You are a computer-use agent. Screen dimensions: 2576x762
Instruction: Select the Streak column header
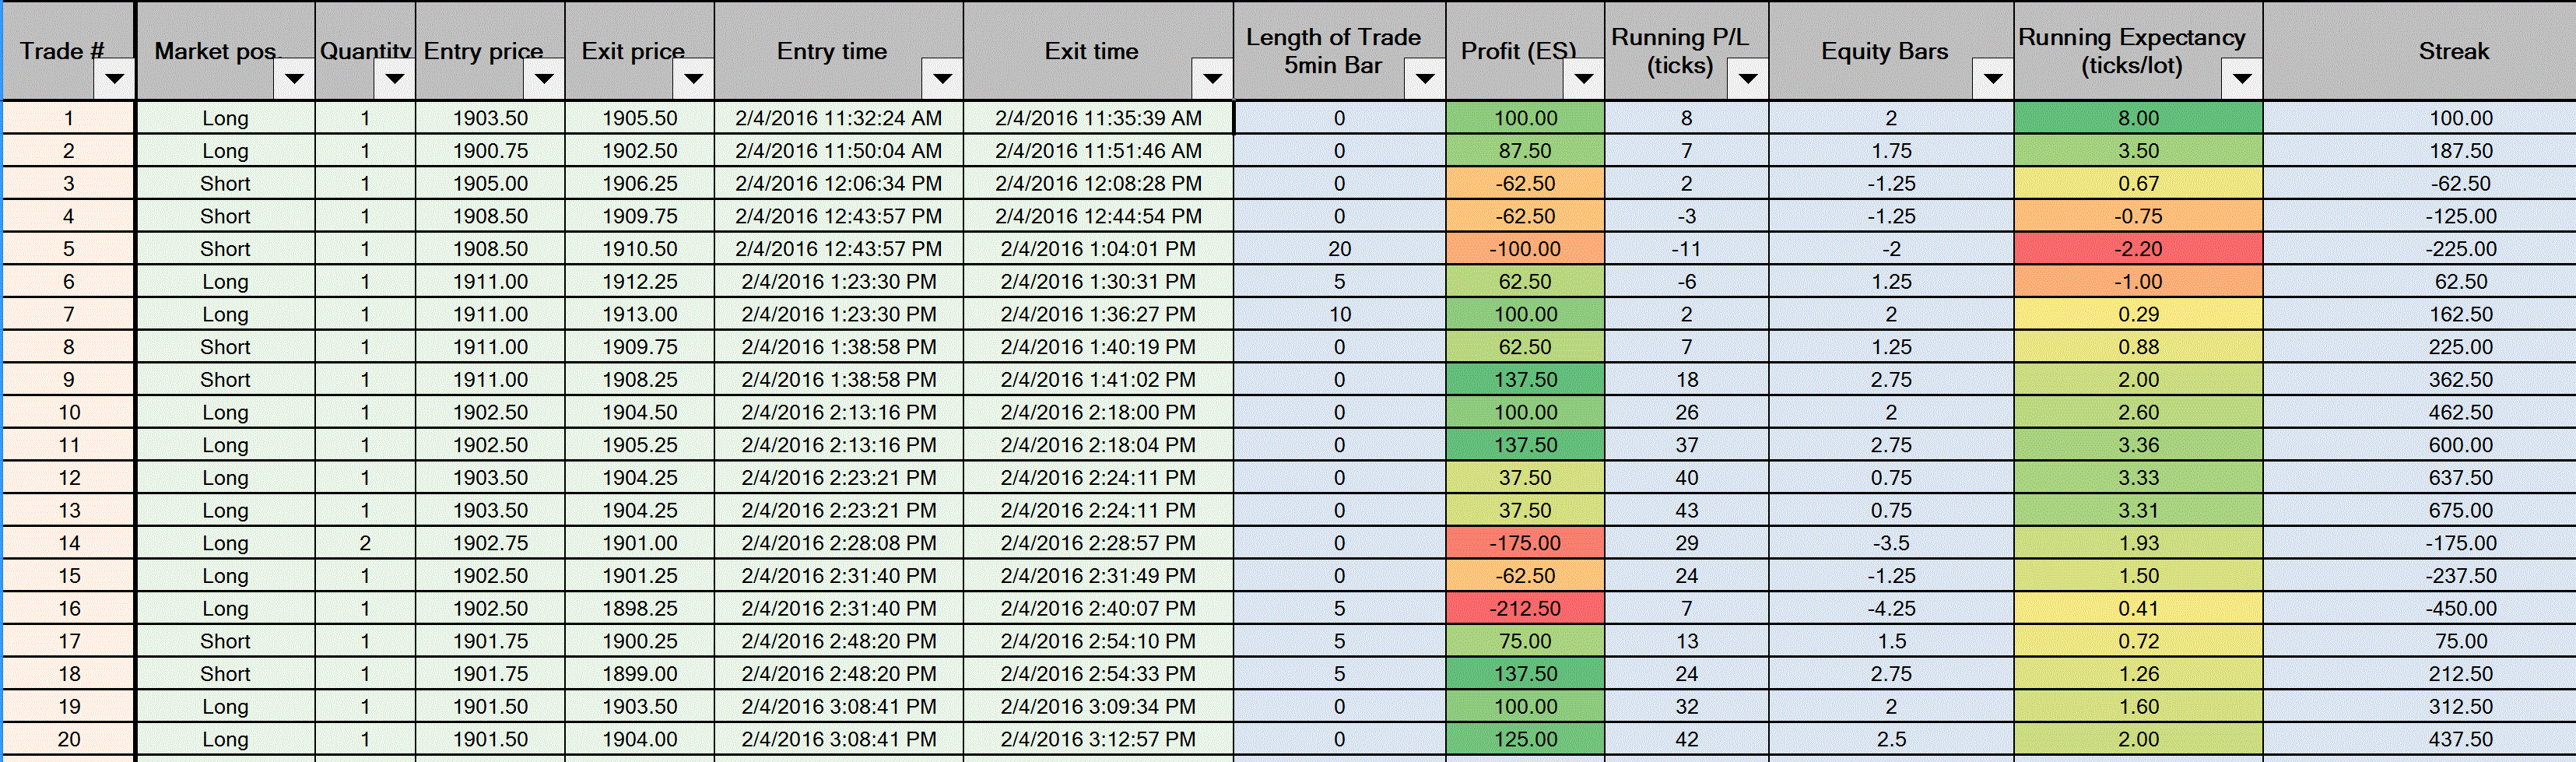(x=2420, y=50)
